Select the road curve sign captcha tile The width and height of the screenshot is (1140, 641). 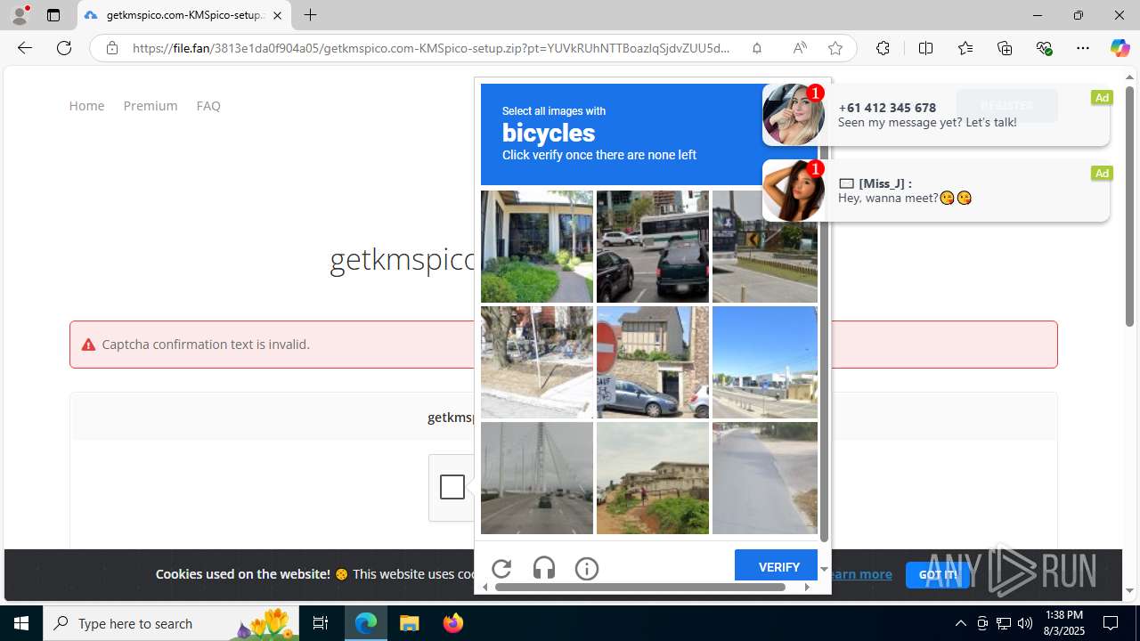(765, 247)
